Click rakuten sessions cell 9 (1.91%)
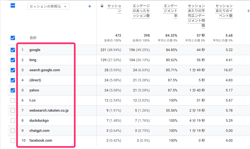The image size is (250, 149). coord(114,111)
